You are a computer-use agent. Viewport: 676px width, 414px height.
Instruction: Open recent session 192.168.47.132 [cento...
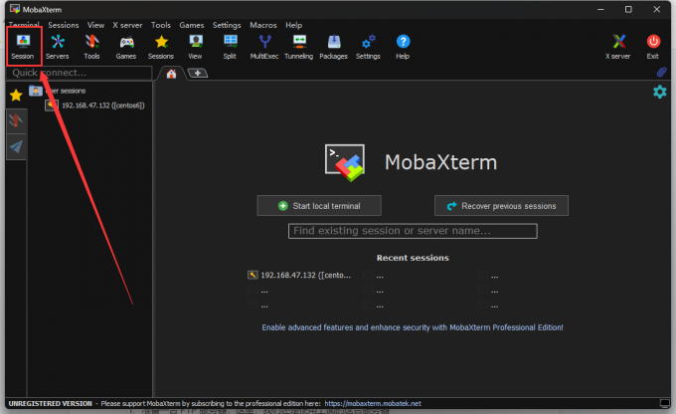coord(299,275)
